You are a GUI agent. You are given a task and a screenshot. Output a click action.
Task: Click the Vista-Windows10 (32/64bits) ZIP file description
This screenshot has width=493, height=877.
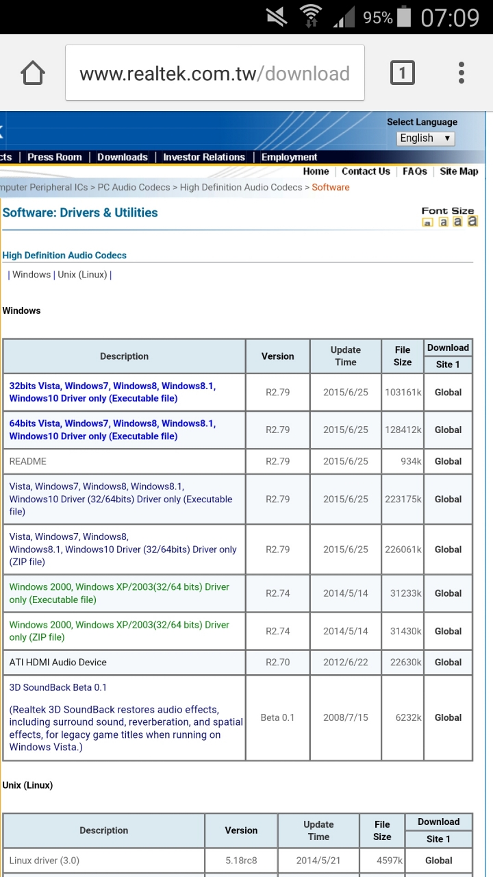(123, 549)
